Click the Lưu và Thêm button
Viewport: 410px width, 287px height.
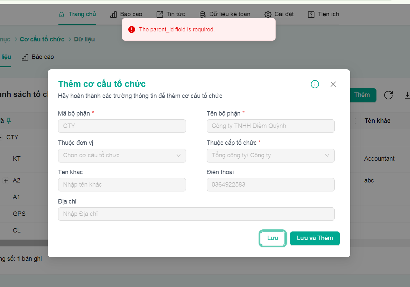315,238
